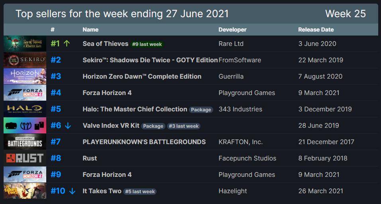Screen dimensions: 381x204
Task: Click the Developer column header
Action: pyautogui.click(x=232, y=30)
